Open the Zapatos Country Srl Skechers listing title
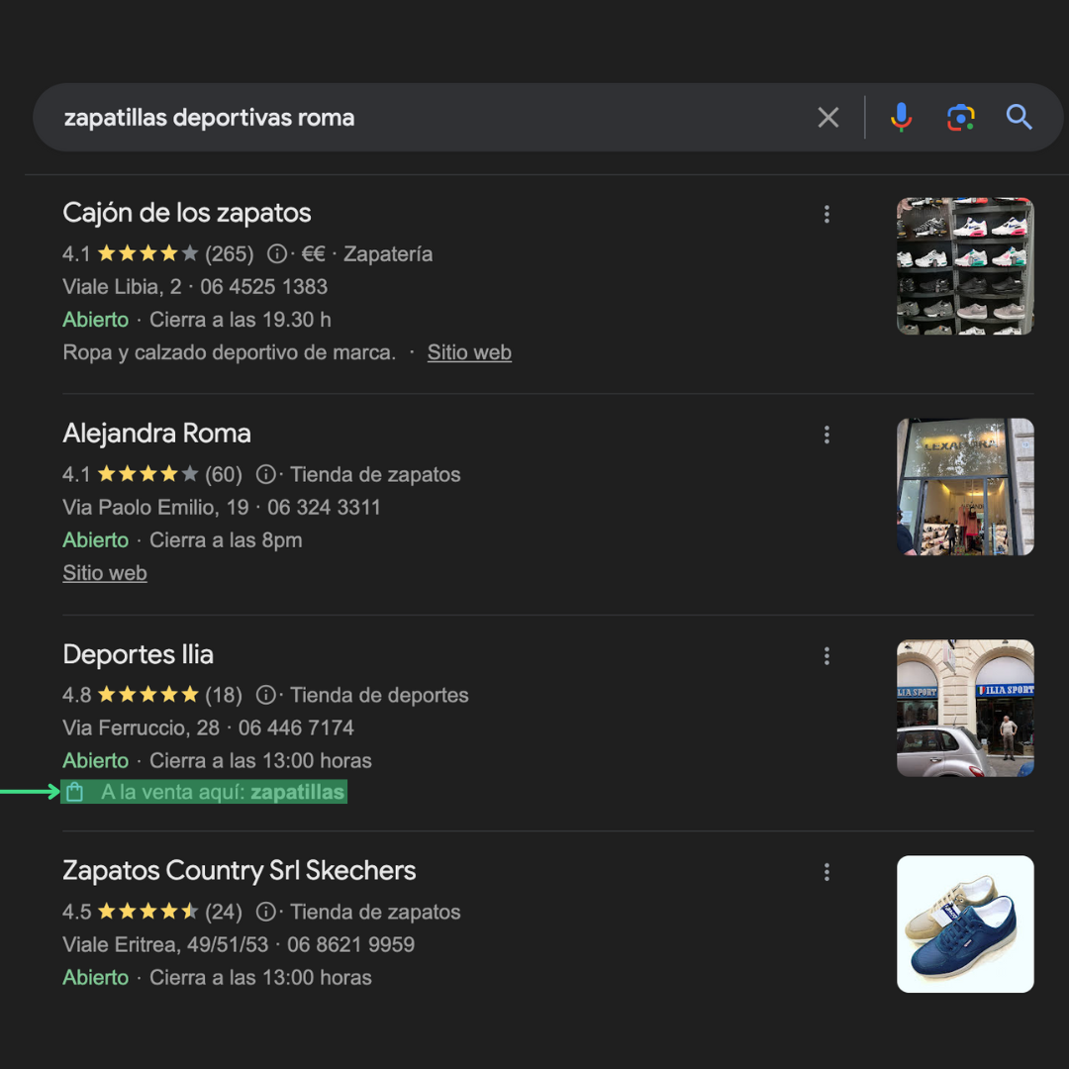Screen dimensions: 1069x1069 tap(239, 871)
